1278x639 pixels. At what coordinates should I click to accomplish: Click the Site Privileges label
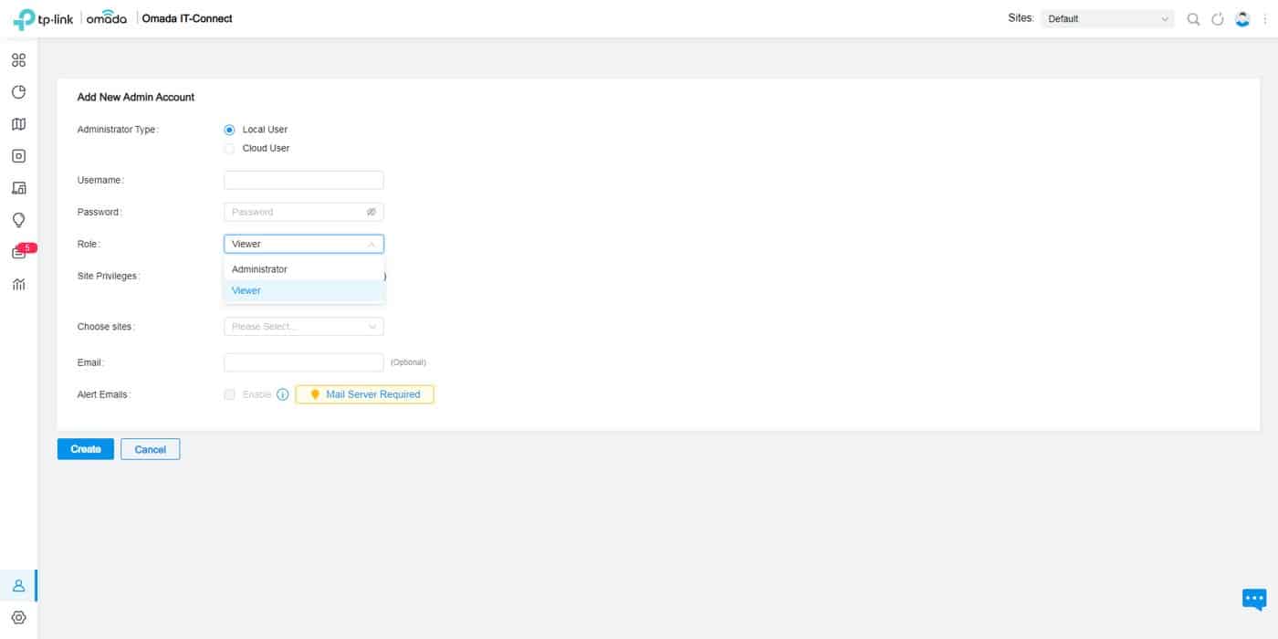109,276
